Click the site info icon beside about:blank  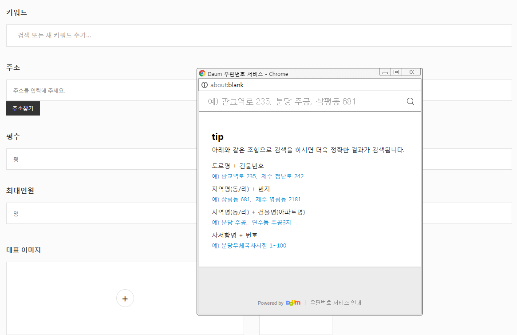(x=205, y=85)
